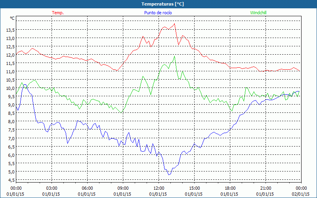Select the red 'Temp.' legend label

(58, 13)
